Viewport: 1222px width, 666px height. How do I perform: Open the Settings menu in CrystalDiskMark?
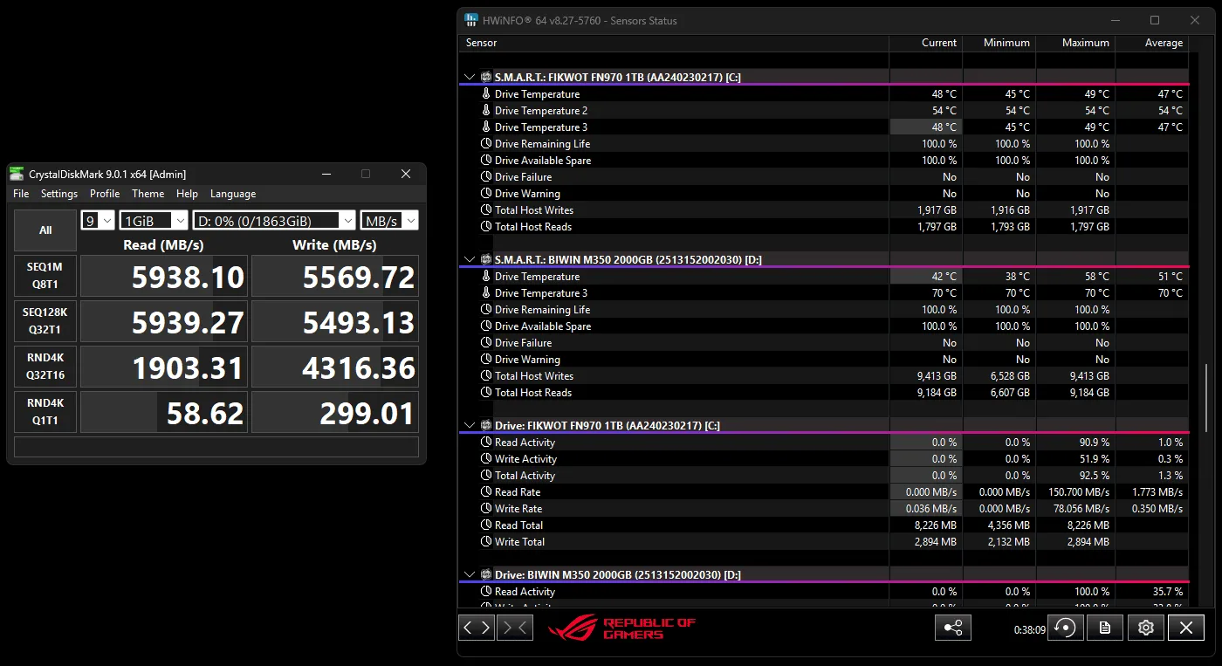[59, 194]
